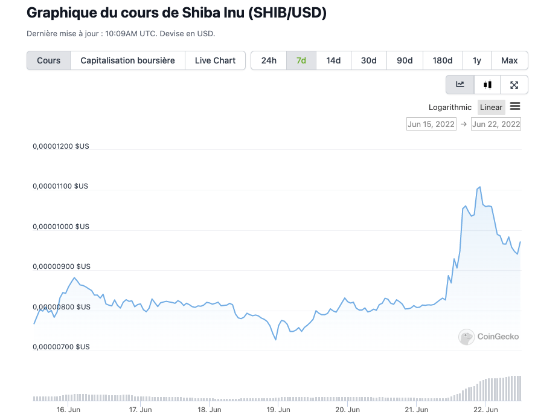Viewport: 535px width, 420px height.
Task: Select the 24h time range
Action: coord(269,60)
